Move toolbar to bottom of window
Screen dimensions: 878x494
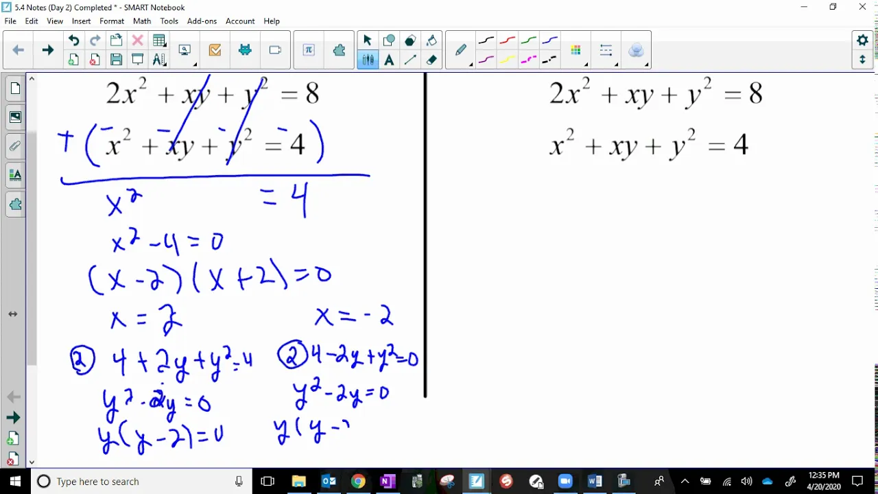coord(862,60)
